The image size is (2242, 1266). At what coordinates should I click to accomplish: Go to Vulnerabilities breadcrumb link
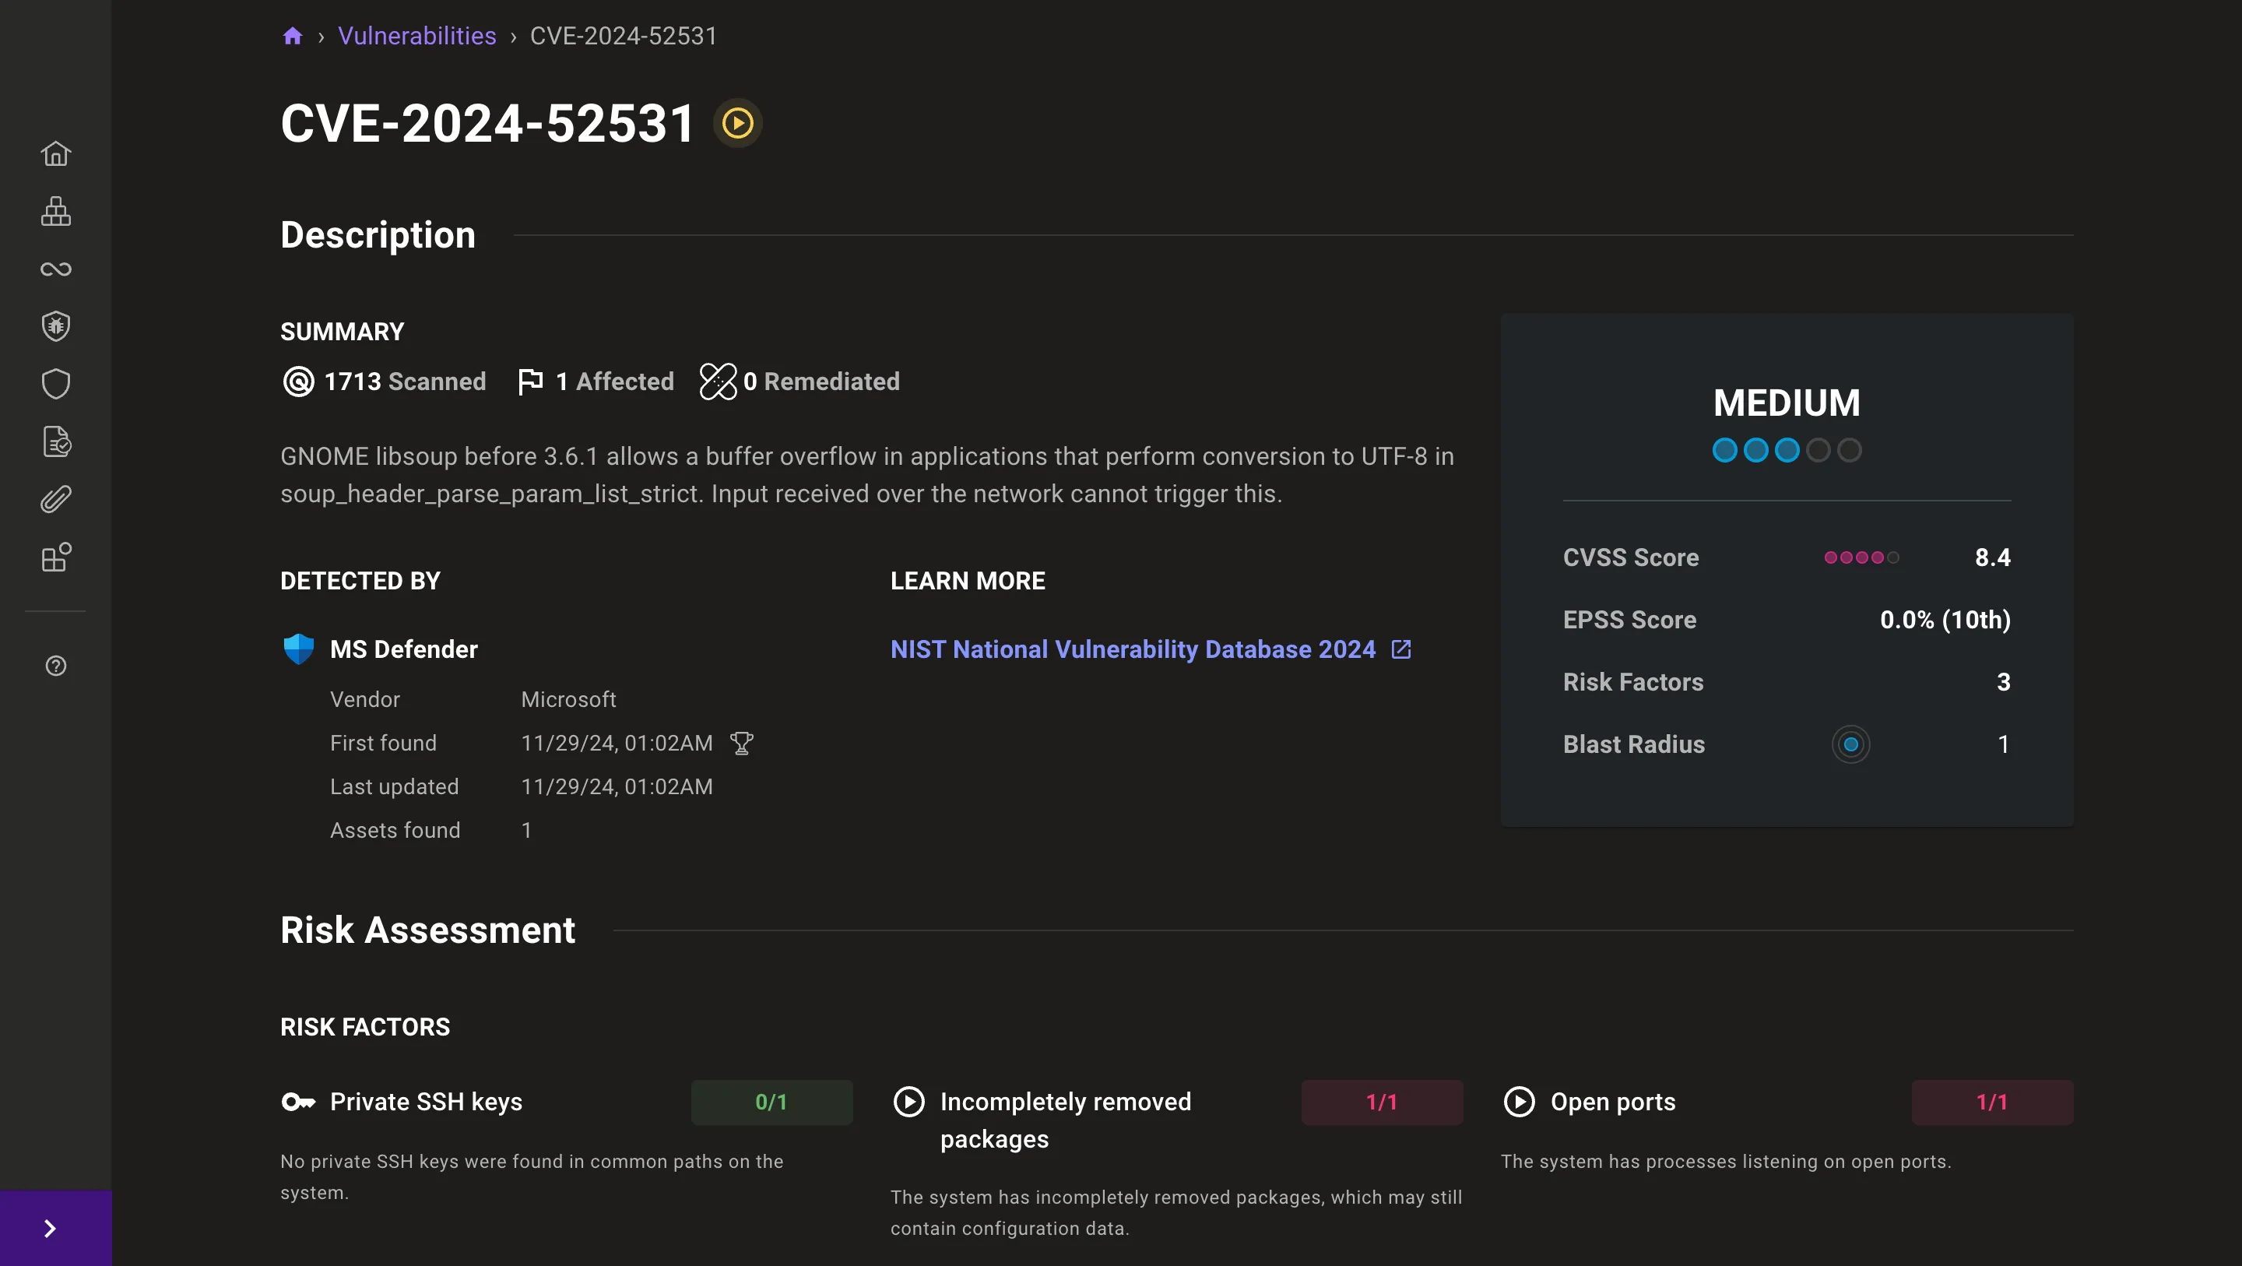pos(417,36)
